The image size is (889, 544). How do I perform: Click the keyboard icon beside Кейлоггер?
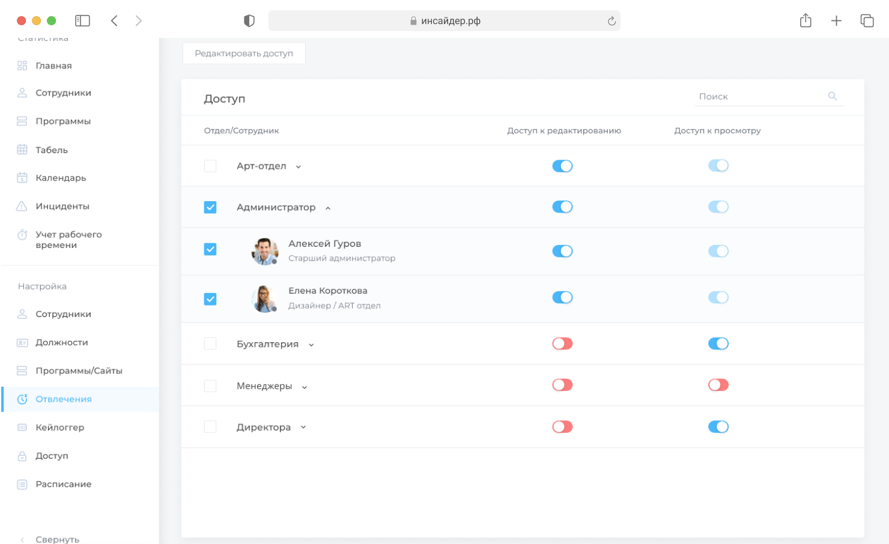22,428
